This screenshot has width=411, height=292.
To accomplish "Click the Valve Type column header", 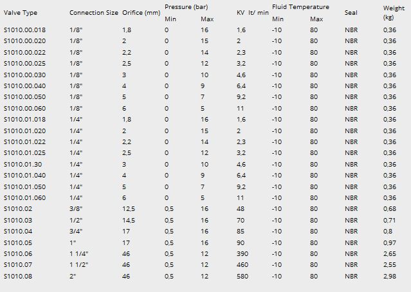I will 21,13.
